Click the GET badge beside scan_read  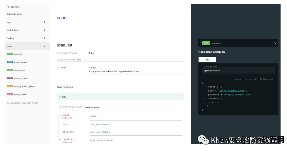click(x=10, y=70)
